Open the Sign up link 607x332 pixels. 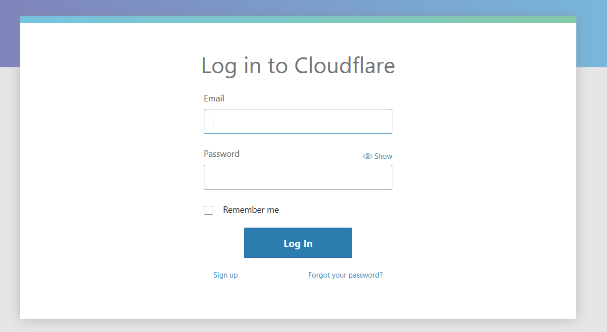226,275
